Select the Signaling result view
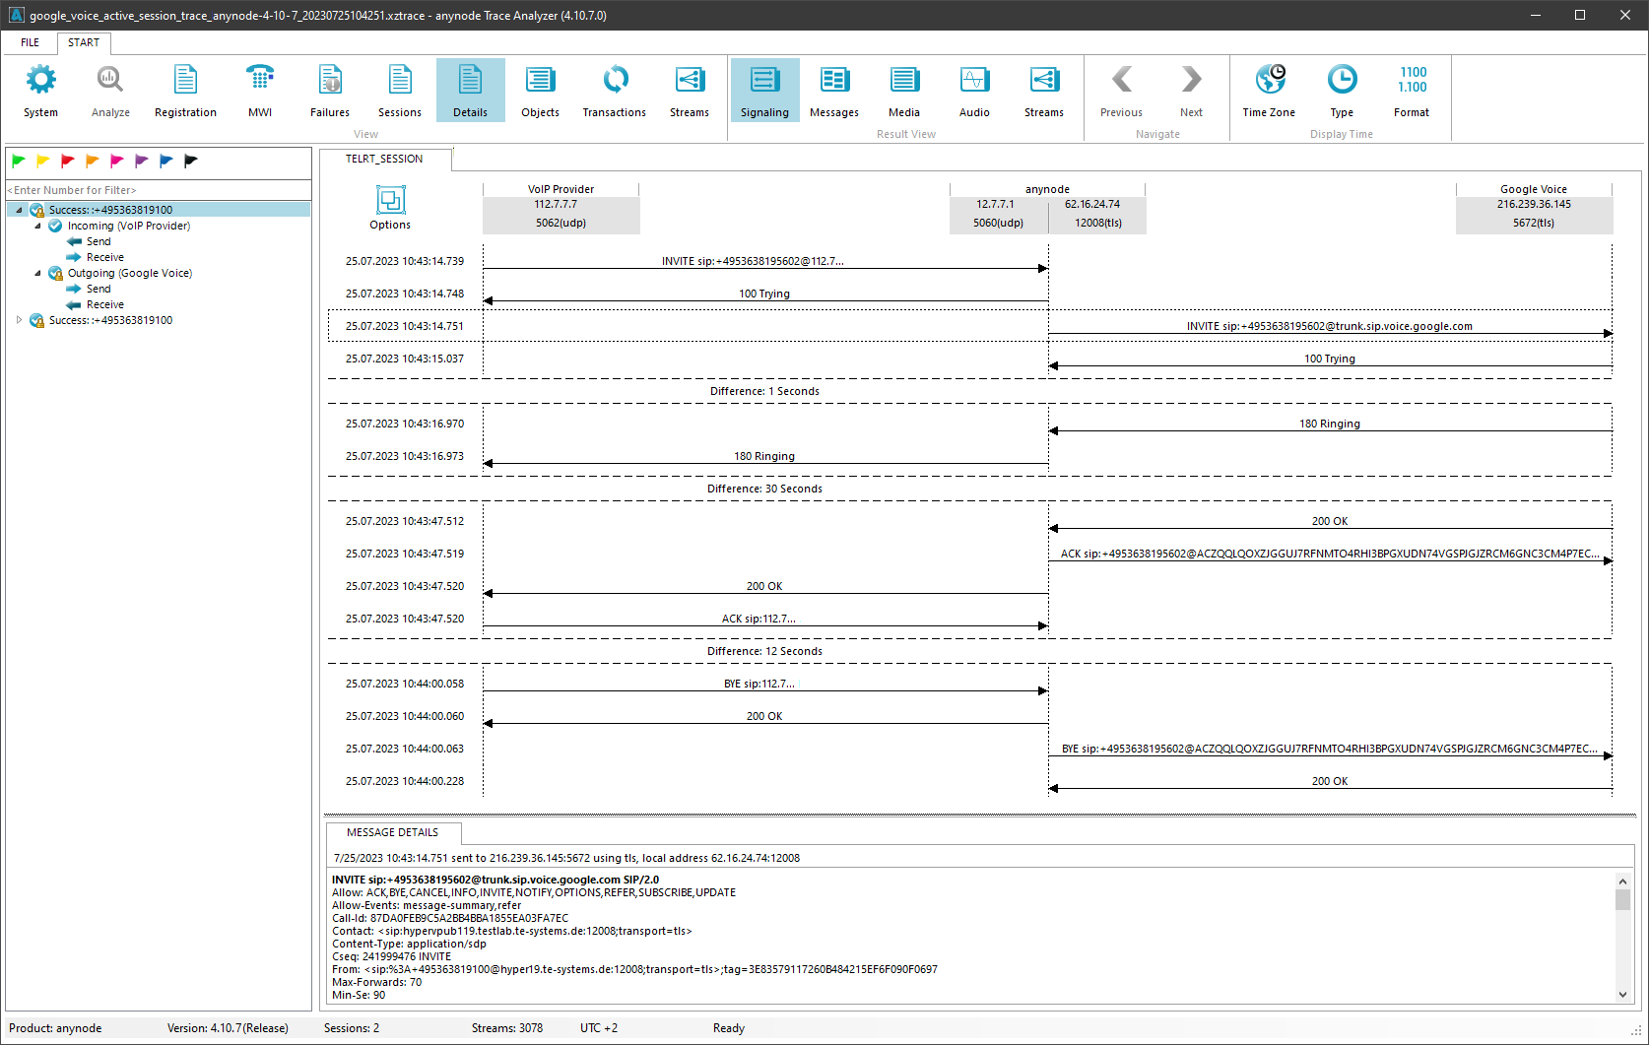The image size is (1649, 1045). click(764, 91)
